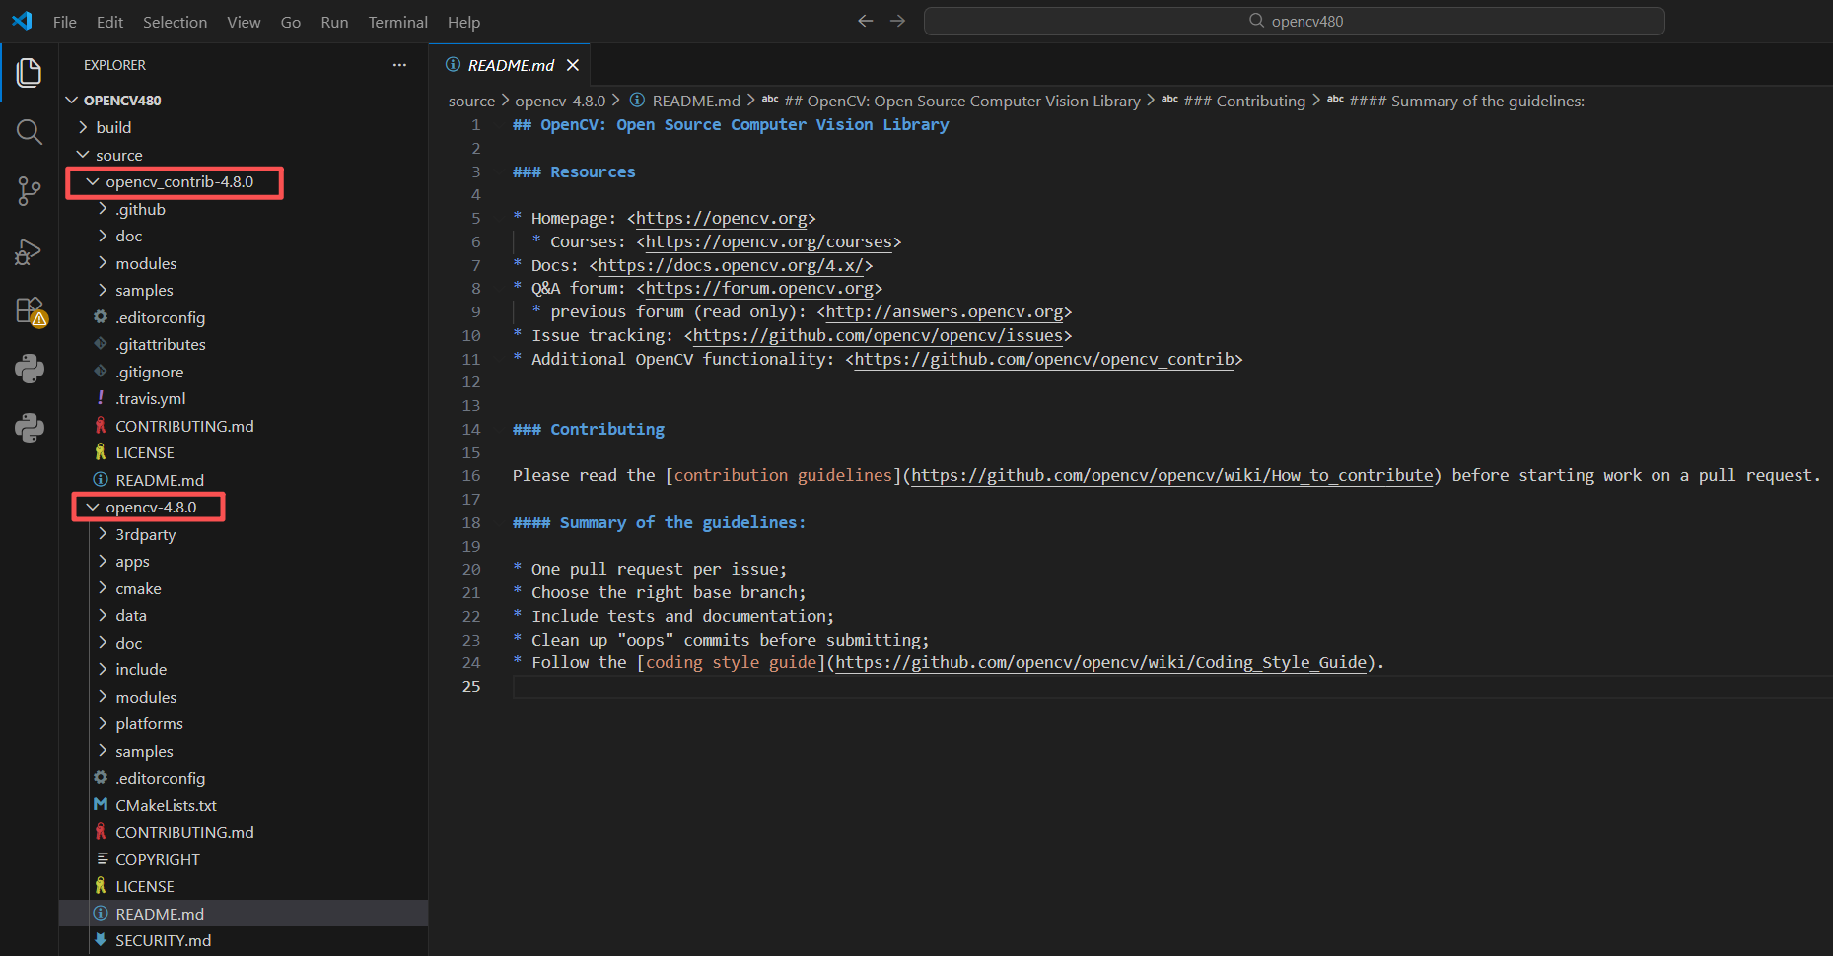Open the Extensions view with warning badge
Screen dimensions: 1833x956
pyautogui.click(x=31, y=311)
